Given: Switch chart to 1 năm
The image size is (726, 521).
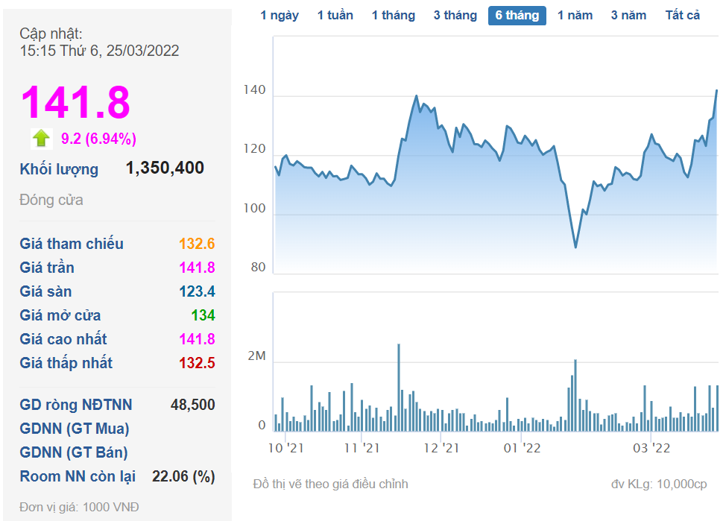Looking at the screenshot, I should pos(575,16).
